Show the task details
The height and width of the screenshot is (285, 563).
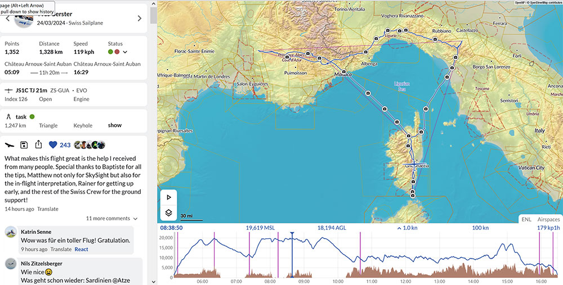114,125
